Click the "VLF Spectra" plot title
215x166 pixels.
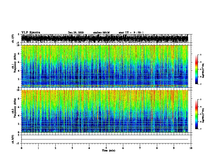[x=31, y=33]
